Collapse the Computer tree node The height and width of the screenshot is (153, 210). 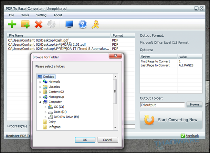(40, 102)
